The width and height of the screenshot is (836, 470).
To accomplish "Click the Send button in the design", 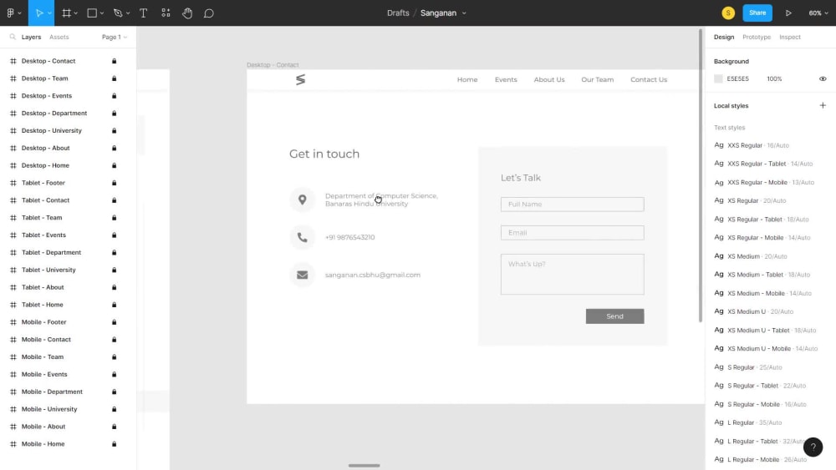I will click(614, 316).
